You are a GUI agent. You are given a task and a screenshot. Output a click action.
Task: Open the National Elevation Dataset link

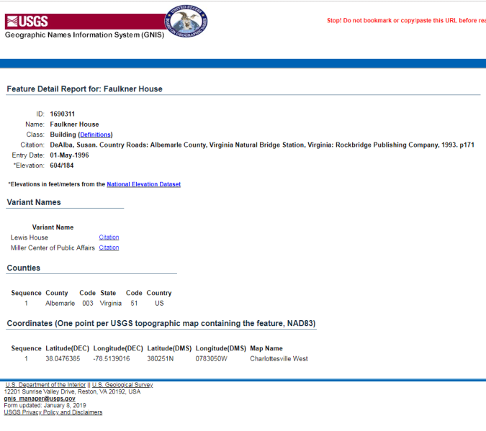click(143, 184)
